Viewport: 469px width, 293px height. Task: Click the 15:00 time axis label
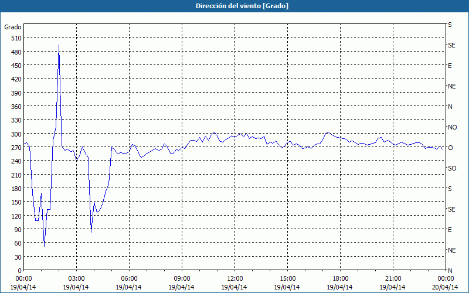pyautogui.click(x=287, y=279)
